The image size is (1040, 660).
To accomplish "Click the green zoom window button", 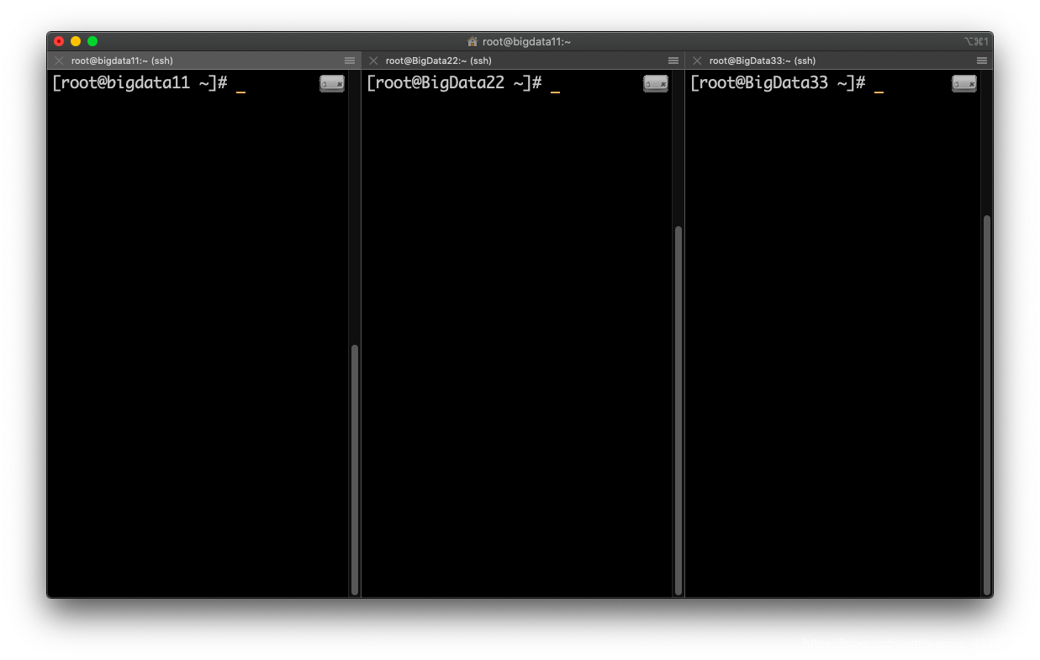I will click(92, 41).
